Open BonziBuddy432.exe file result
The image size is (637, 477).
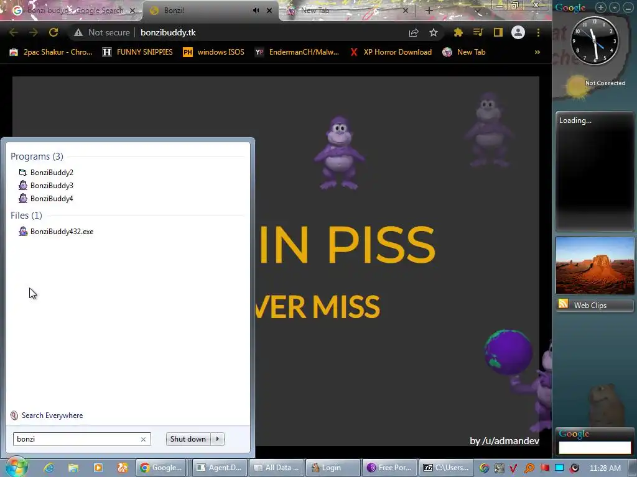(x=62, y=232)
